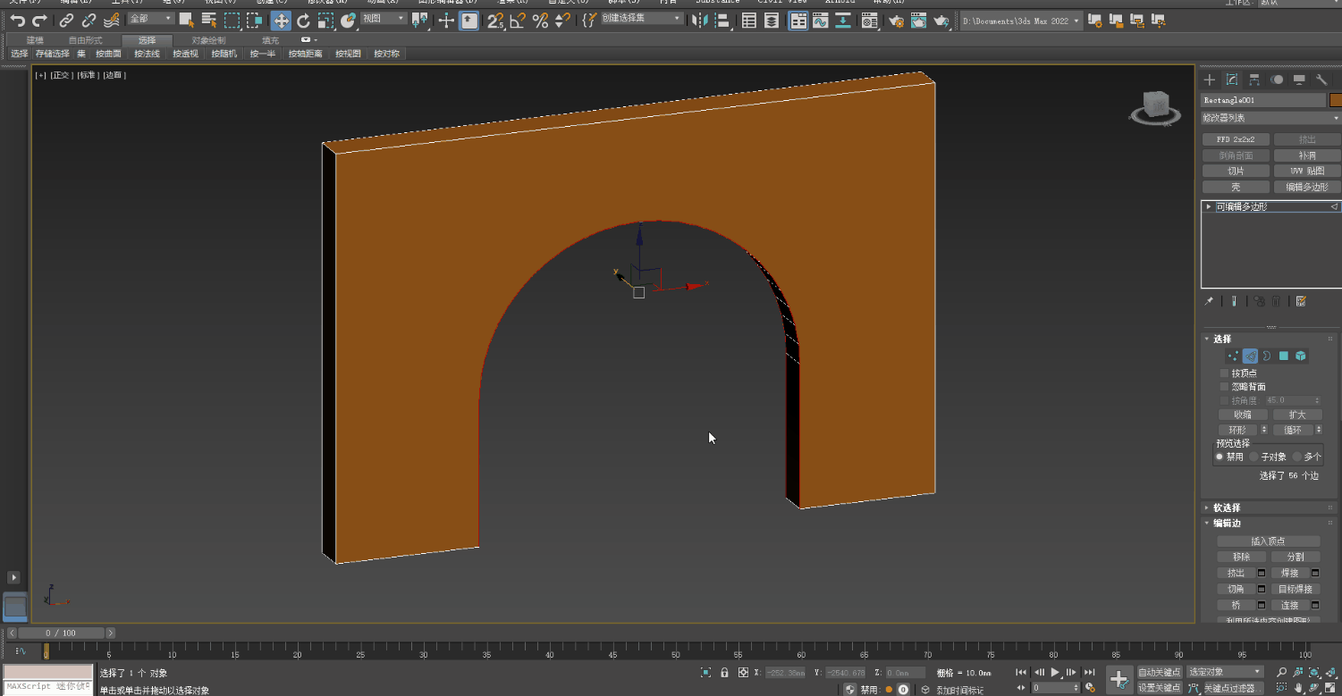Tick the 忽略背面 checkbox
The height and width of the screenshot is (696, 1342).
coord(1225,387)
